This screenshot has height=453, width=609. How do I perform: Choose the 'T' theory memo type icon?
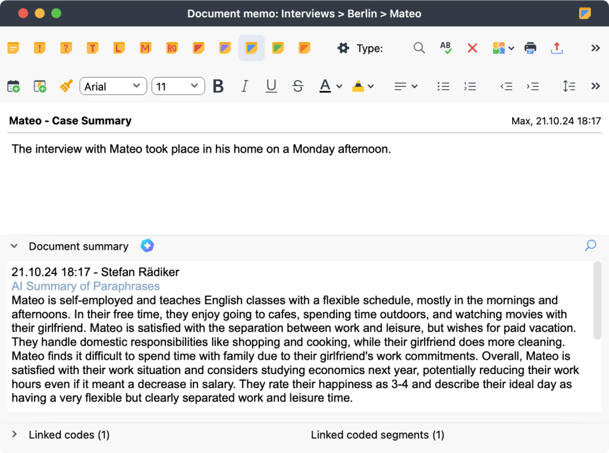click(92, 48)
